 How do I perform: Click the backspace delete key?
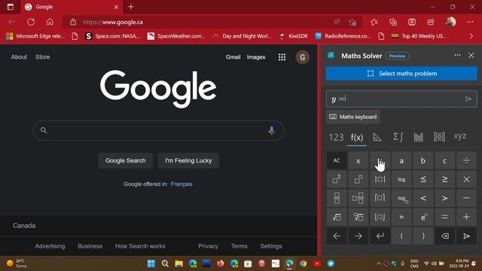coord(444,236)
